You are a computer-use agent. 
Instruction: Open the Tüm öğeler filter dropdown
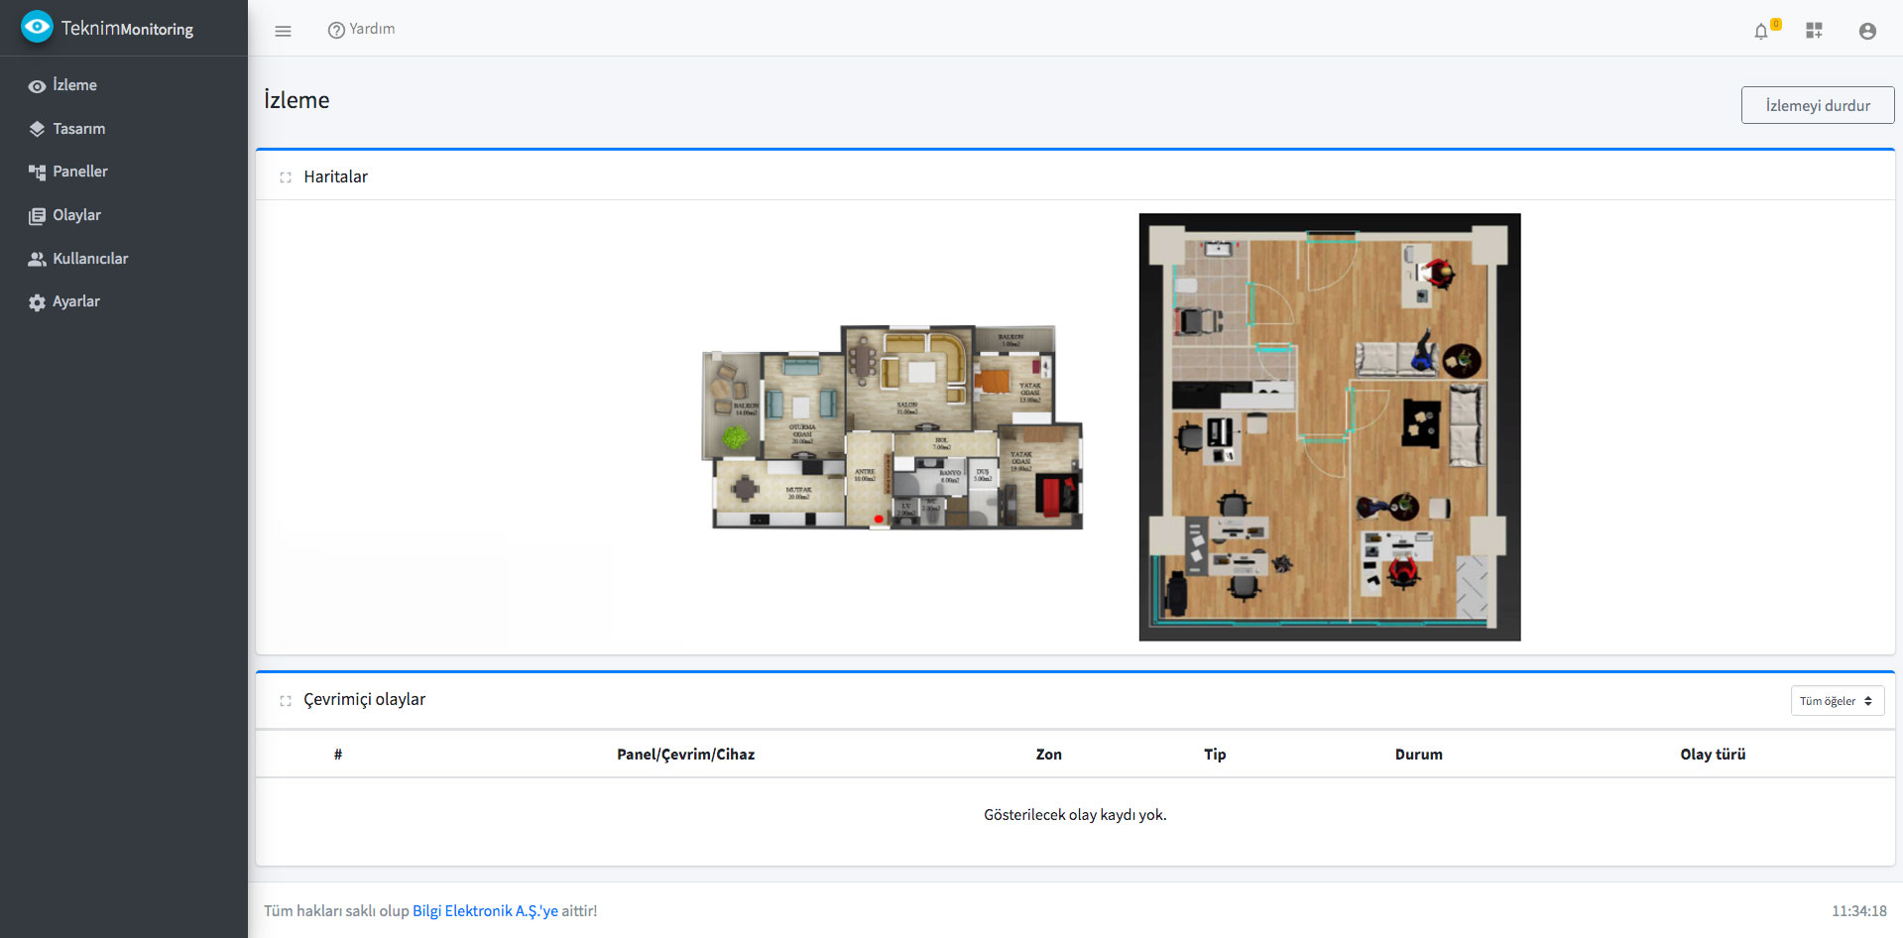tap(1836, 700)
